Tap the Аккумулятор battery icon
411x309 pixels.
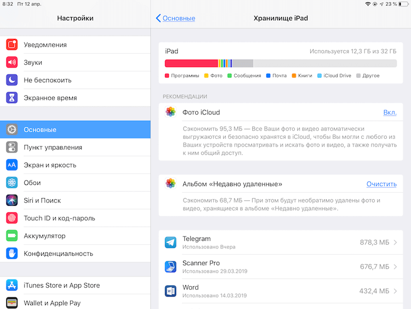coord(12,236)
